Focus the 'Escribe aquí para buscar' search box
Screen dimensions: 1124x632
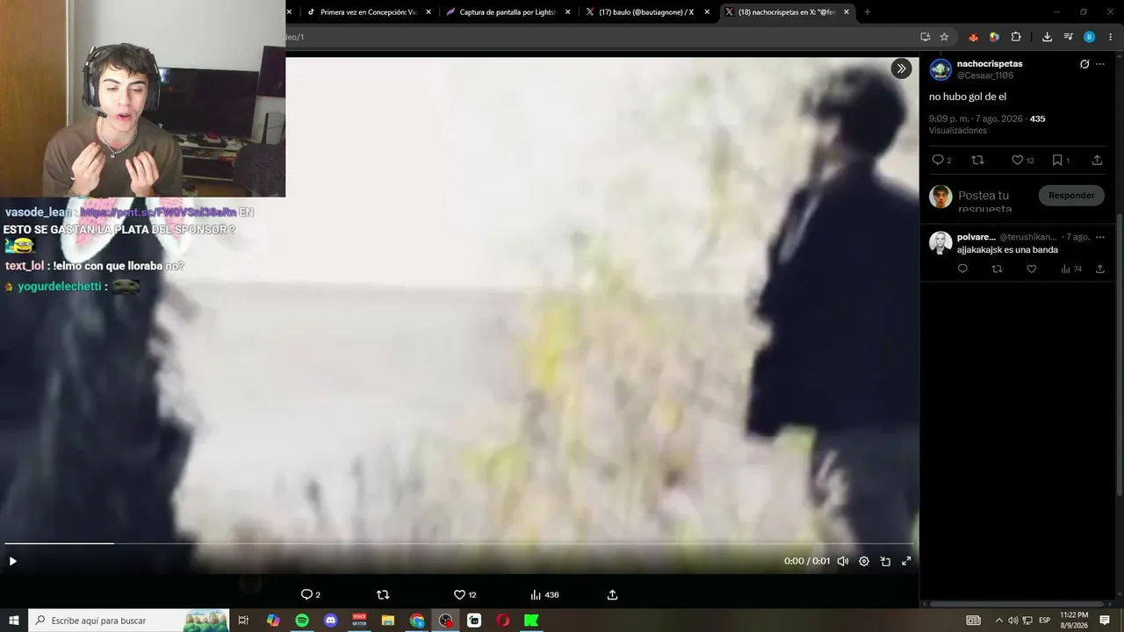point(128,621)
